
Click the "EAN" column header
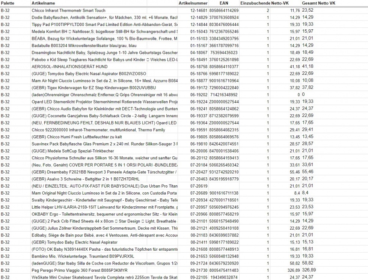click(224, 3)
